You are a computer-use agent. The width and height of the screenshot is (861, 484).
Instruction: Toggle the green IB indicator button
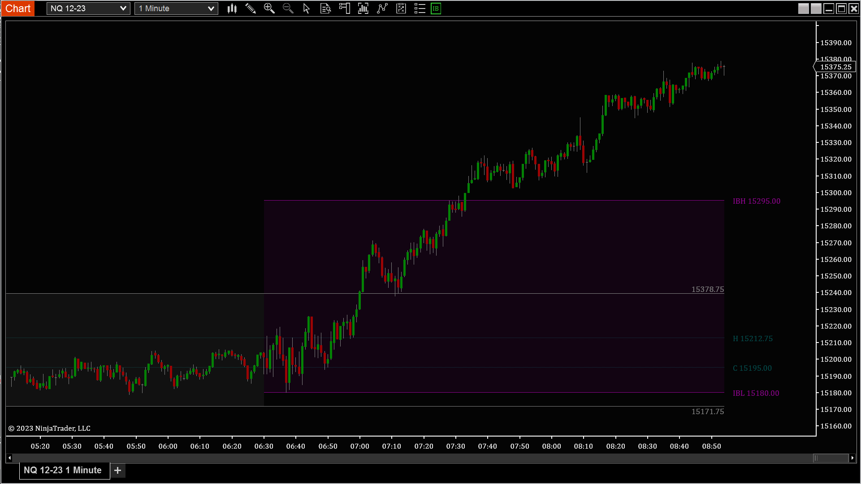coord(436,9)
